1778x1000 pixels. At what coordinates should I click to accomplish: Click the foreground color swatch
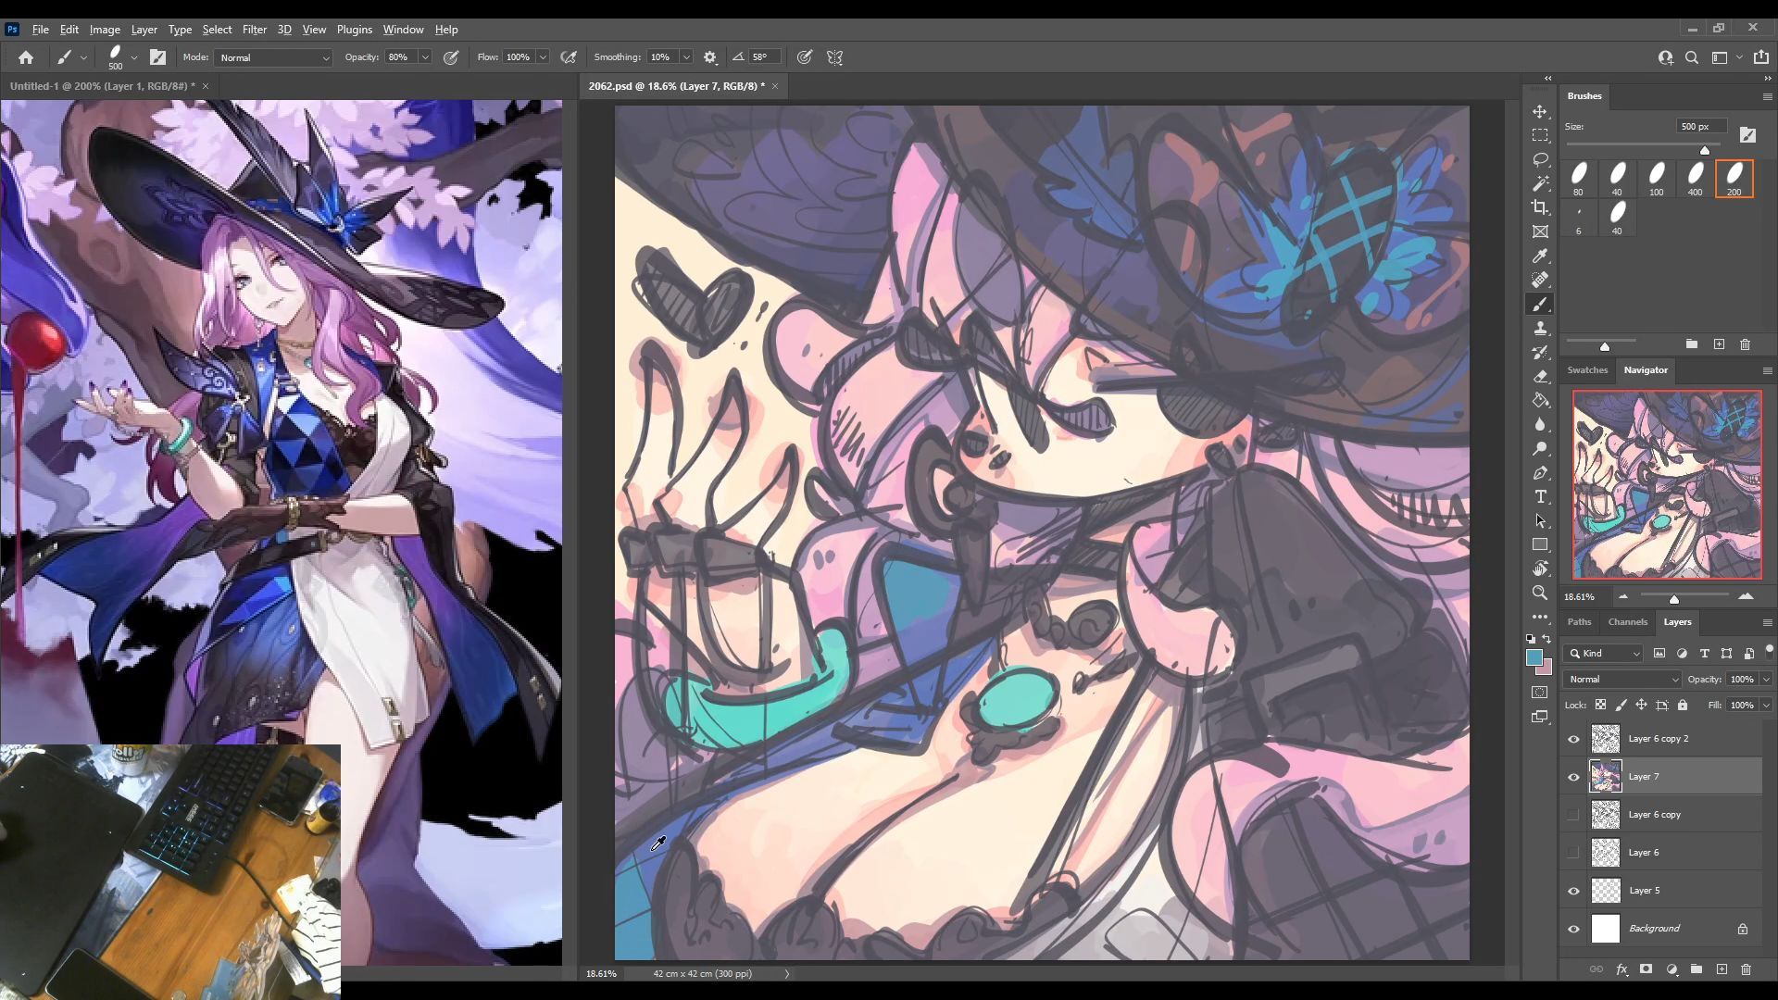[x=1534, y=658]
